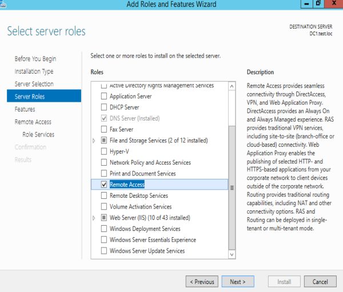Viewport: 343px width, 292px height.
Task: Enable Network Policy and Access Services checkbox
Action: tap(104, 162)
